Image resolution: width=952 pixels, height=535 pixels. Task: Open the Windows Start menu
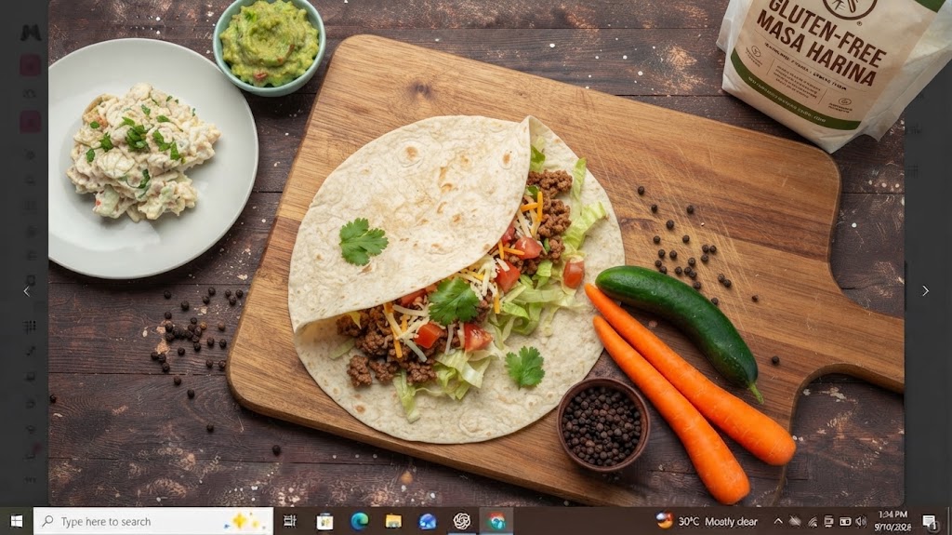click(17, 521)
